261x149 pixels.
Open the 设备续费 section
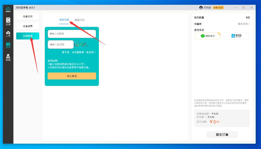(28, 26)
